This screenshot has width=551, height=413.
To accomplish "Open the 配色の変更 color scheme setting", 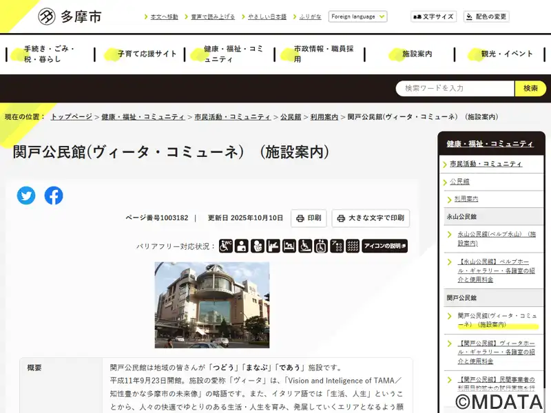I will click(486, 17).
